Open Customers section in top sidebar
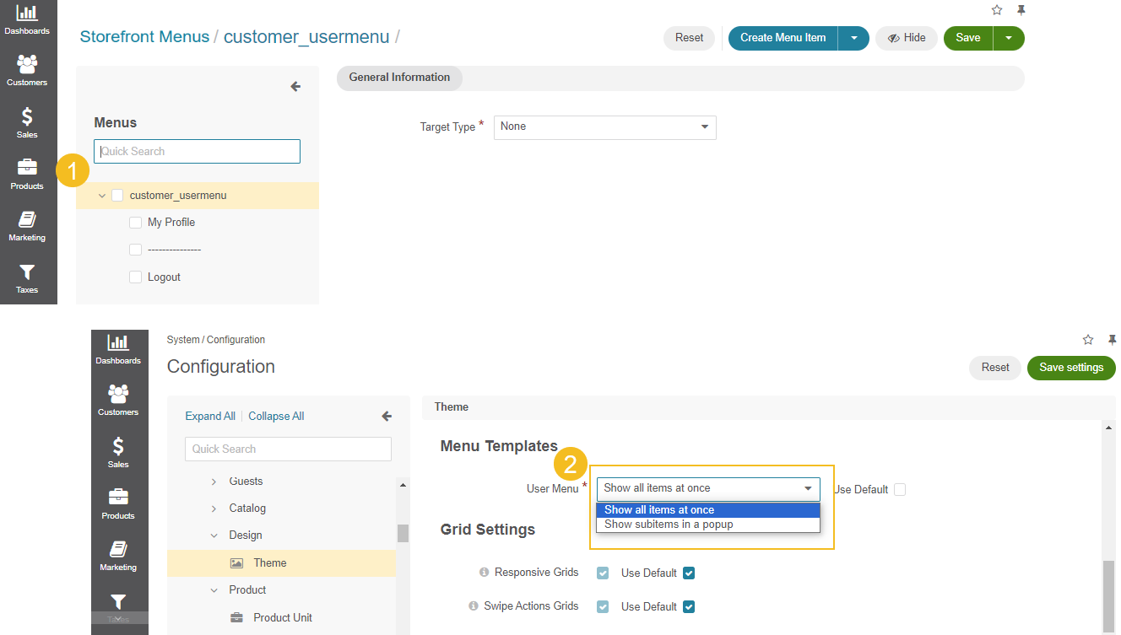 pyautogui.click(x=27, y=70)
